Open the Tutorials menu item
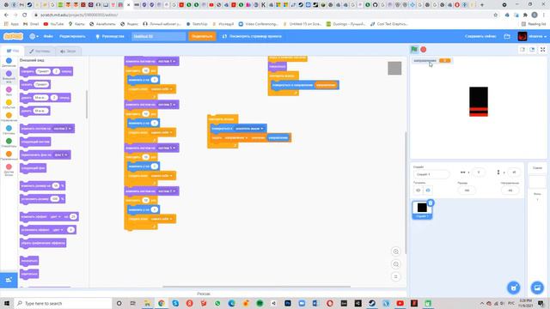 pos(110,36)
